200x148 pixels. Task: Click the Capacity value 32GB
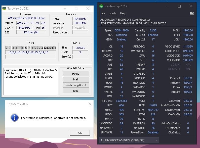pyautogui.click(x=153, y=30)
